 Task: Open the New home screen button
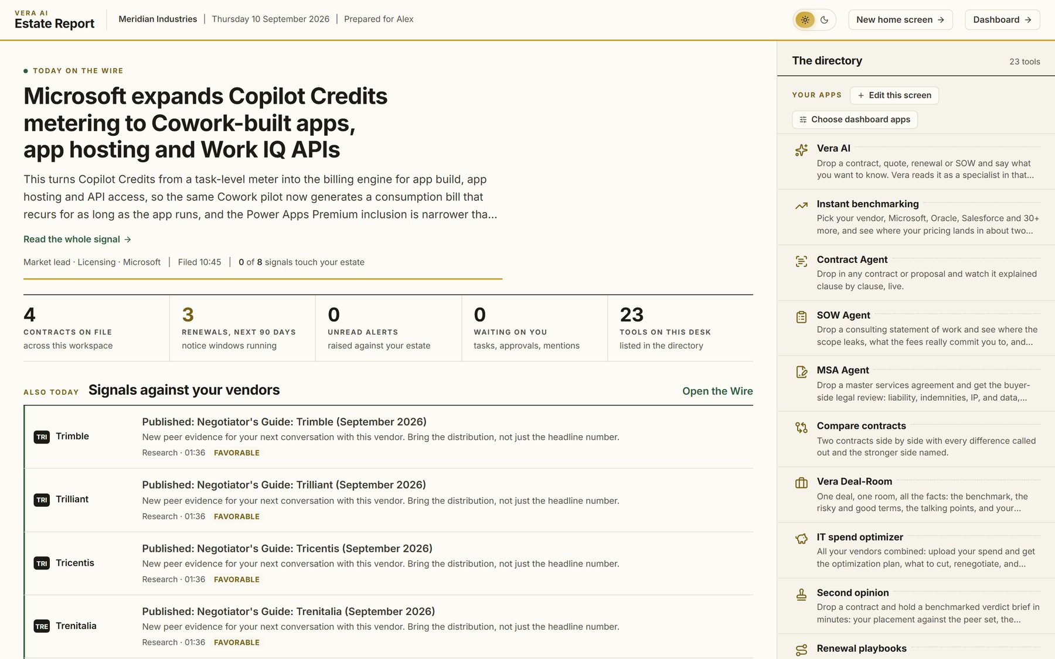(x=900, y=20)
